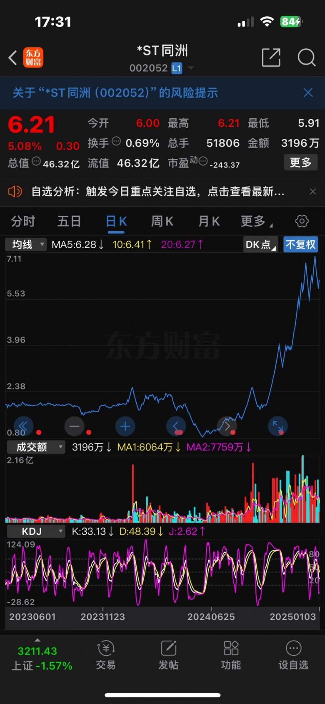The height and width of the screenshot is (704, 325).
Task: Toggle the 不复权 adjustment button
Action: (300, 244)
